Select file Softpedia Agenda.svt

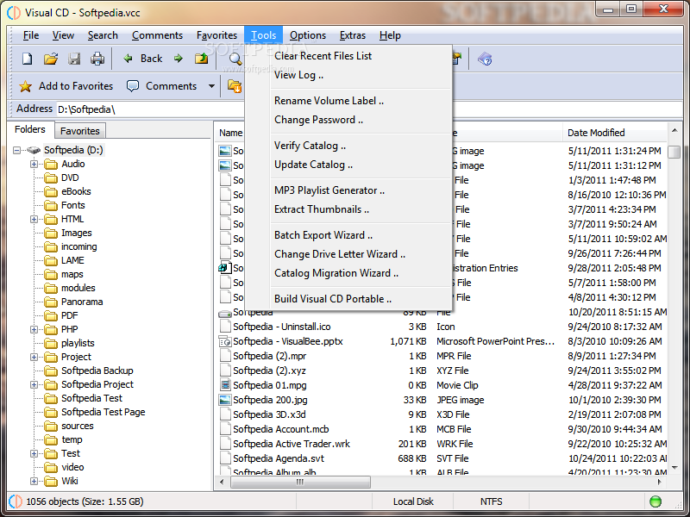[278, 458]
